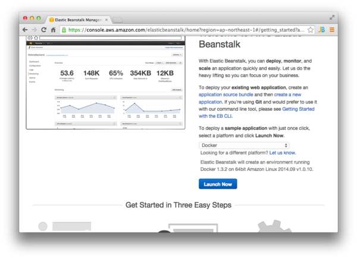
Task: Go forward with the browser forward arrow
Action: [35, 30]
